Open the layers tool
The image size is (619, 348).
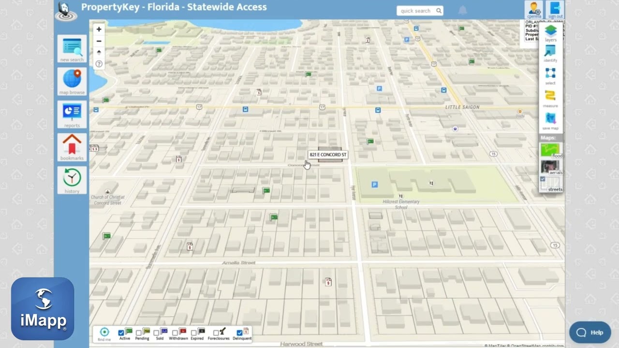coord(550,33)
